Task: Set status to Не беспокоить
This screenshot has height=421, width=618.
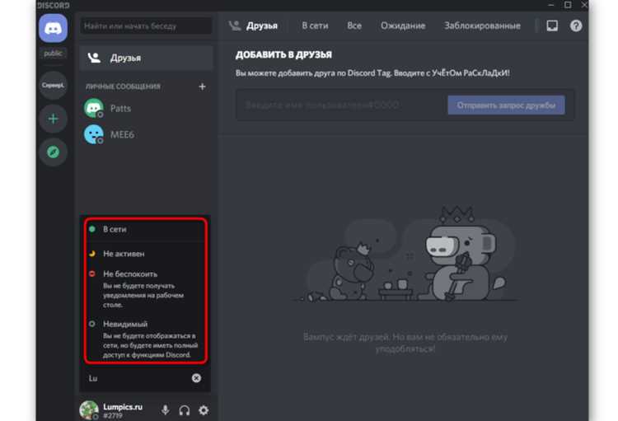Action: click(x=145, y=288)
